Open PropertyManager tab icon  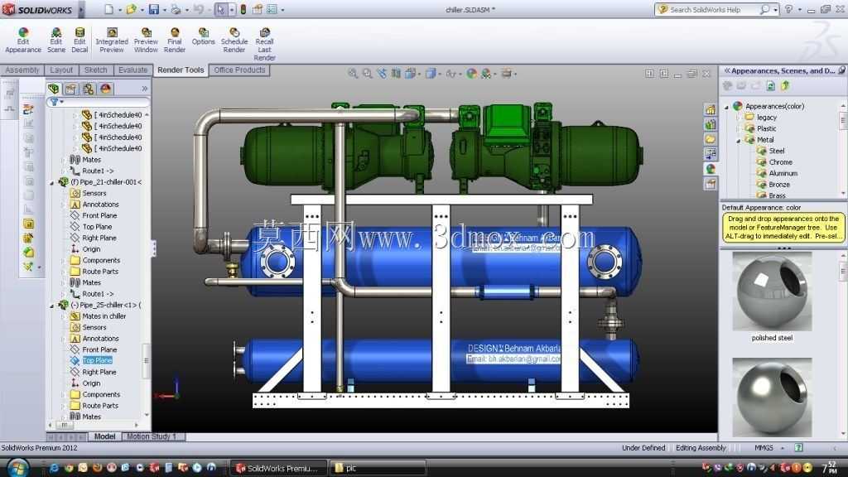point(71,88)
